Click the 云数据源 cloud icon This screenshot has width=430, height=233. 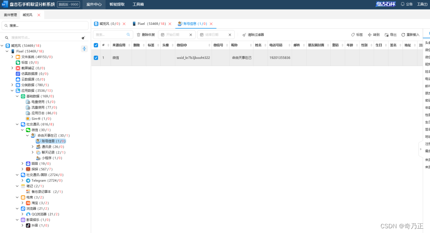click(18, 79)
